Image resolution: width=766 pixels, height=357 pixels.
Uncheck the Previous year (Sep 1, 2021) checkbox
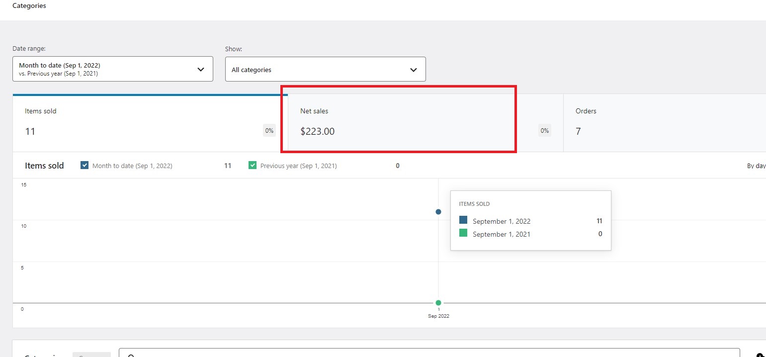(x=253, y=165)
